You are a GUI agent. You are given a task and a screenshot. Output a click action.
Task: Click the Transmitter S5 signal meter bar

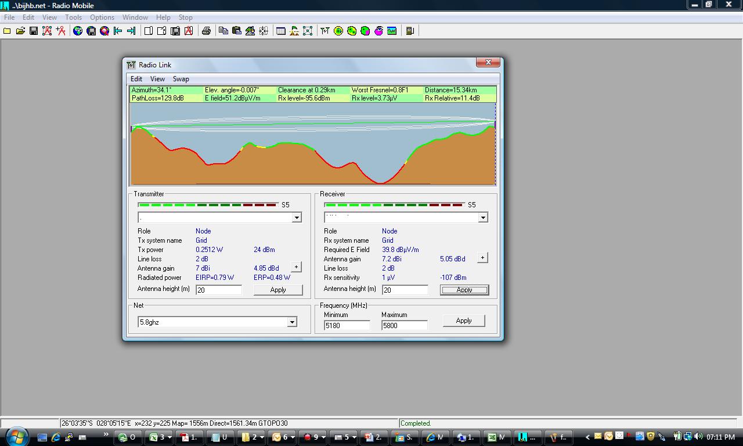click(x=207, y=205)
